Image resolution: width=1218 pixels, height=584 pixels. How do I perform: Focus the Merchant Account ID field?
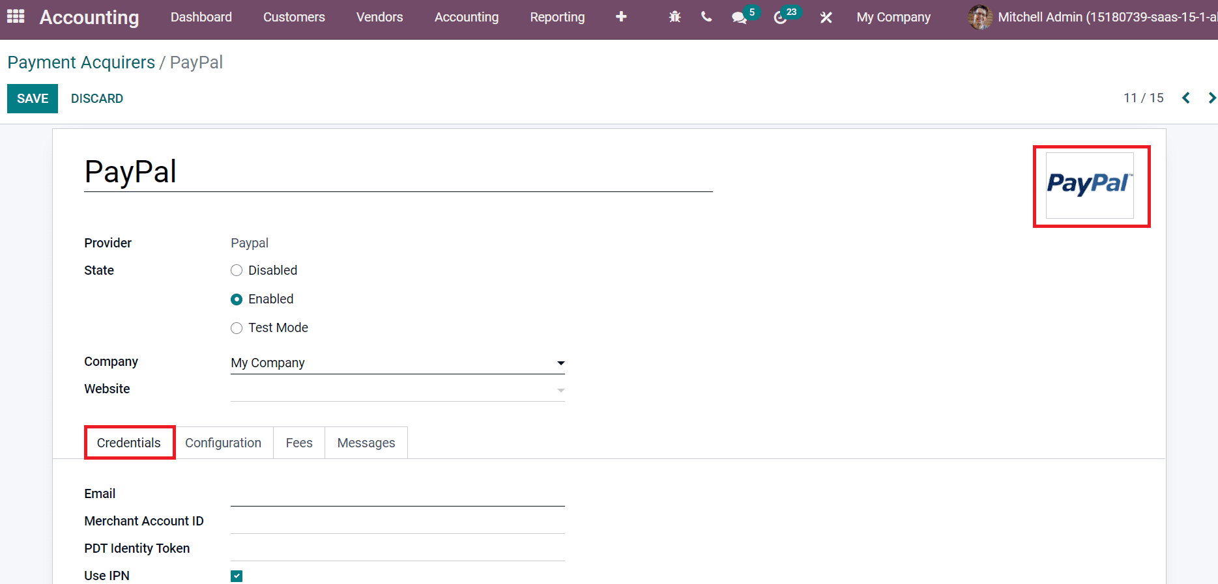pos(398,521)
